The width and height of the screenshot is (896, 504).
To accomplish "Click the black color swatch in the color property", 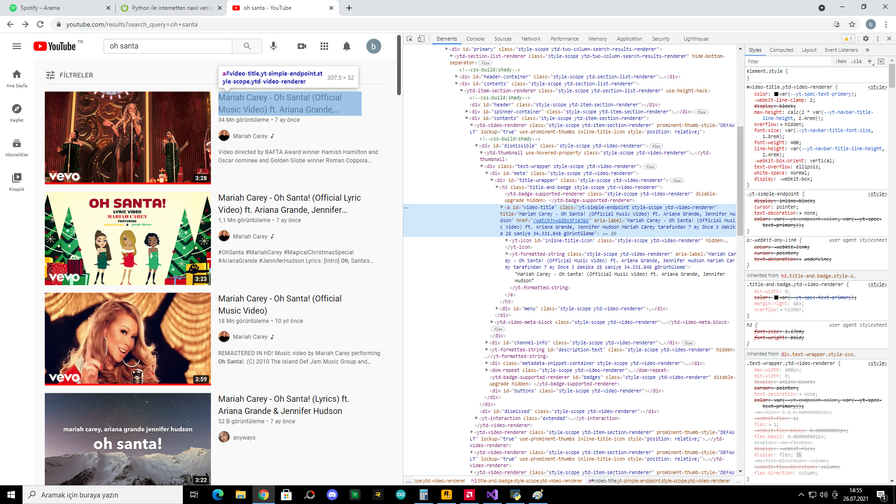I will pyautogui.click(x=776, y=94).
